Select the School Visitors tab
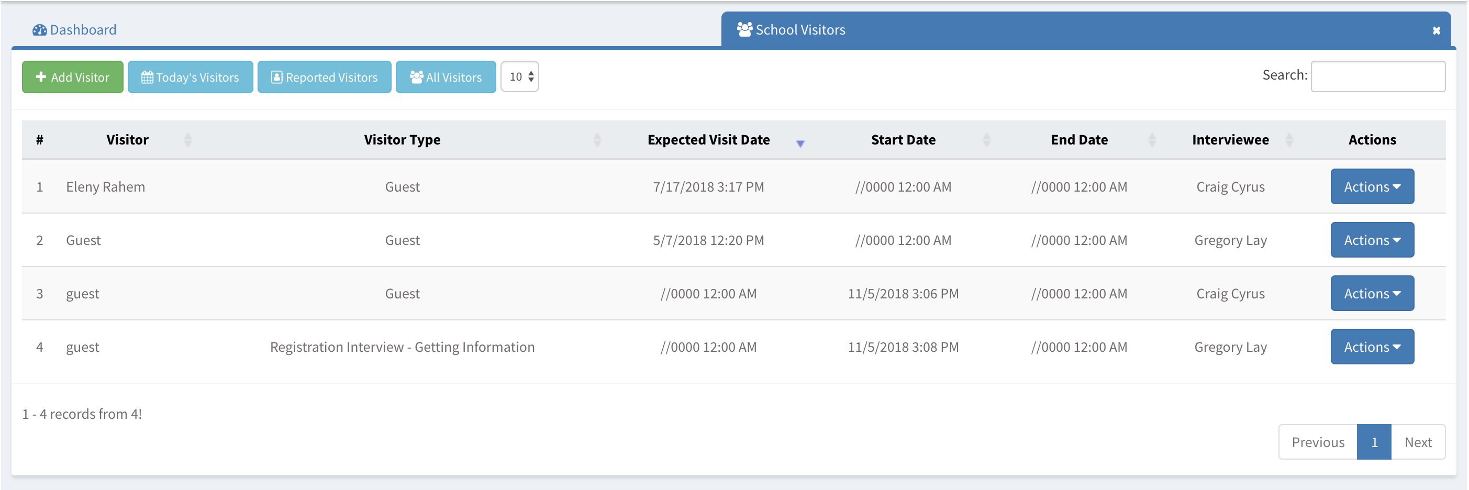The width and height of the screenshot is (1469, 490). (x=799, y=30)
